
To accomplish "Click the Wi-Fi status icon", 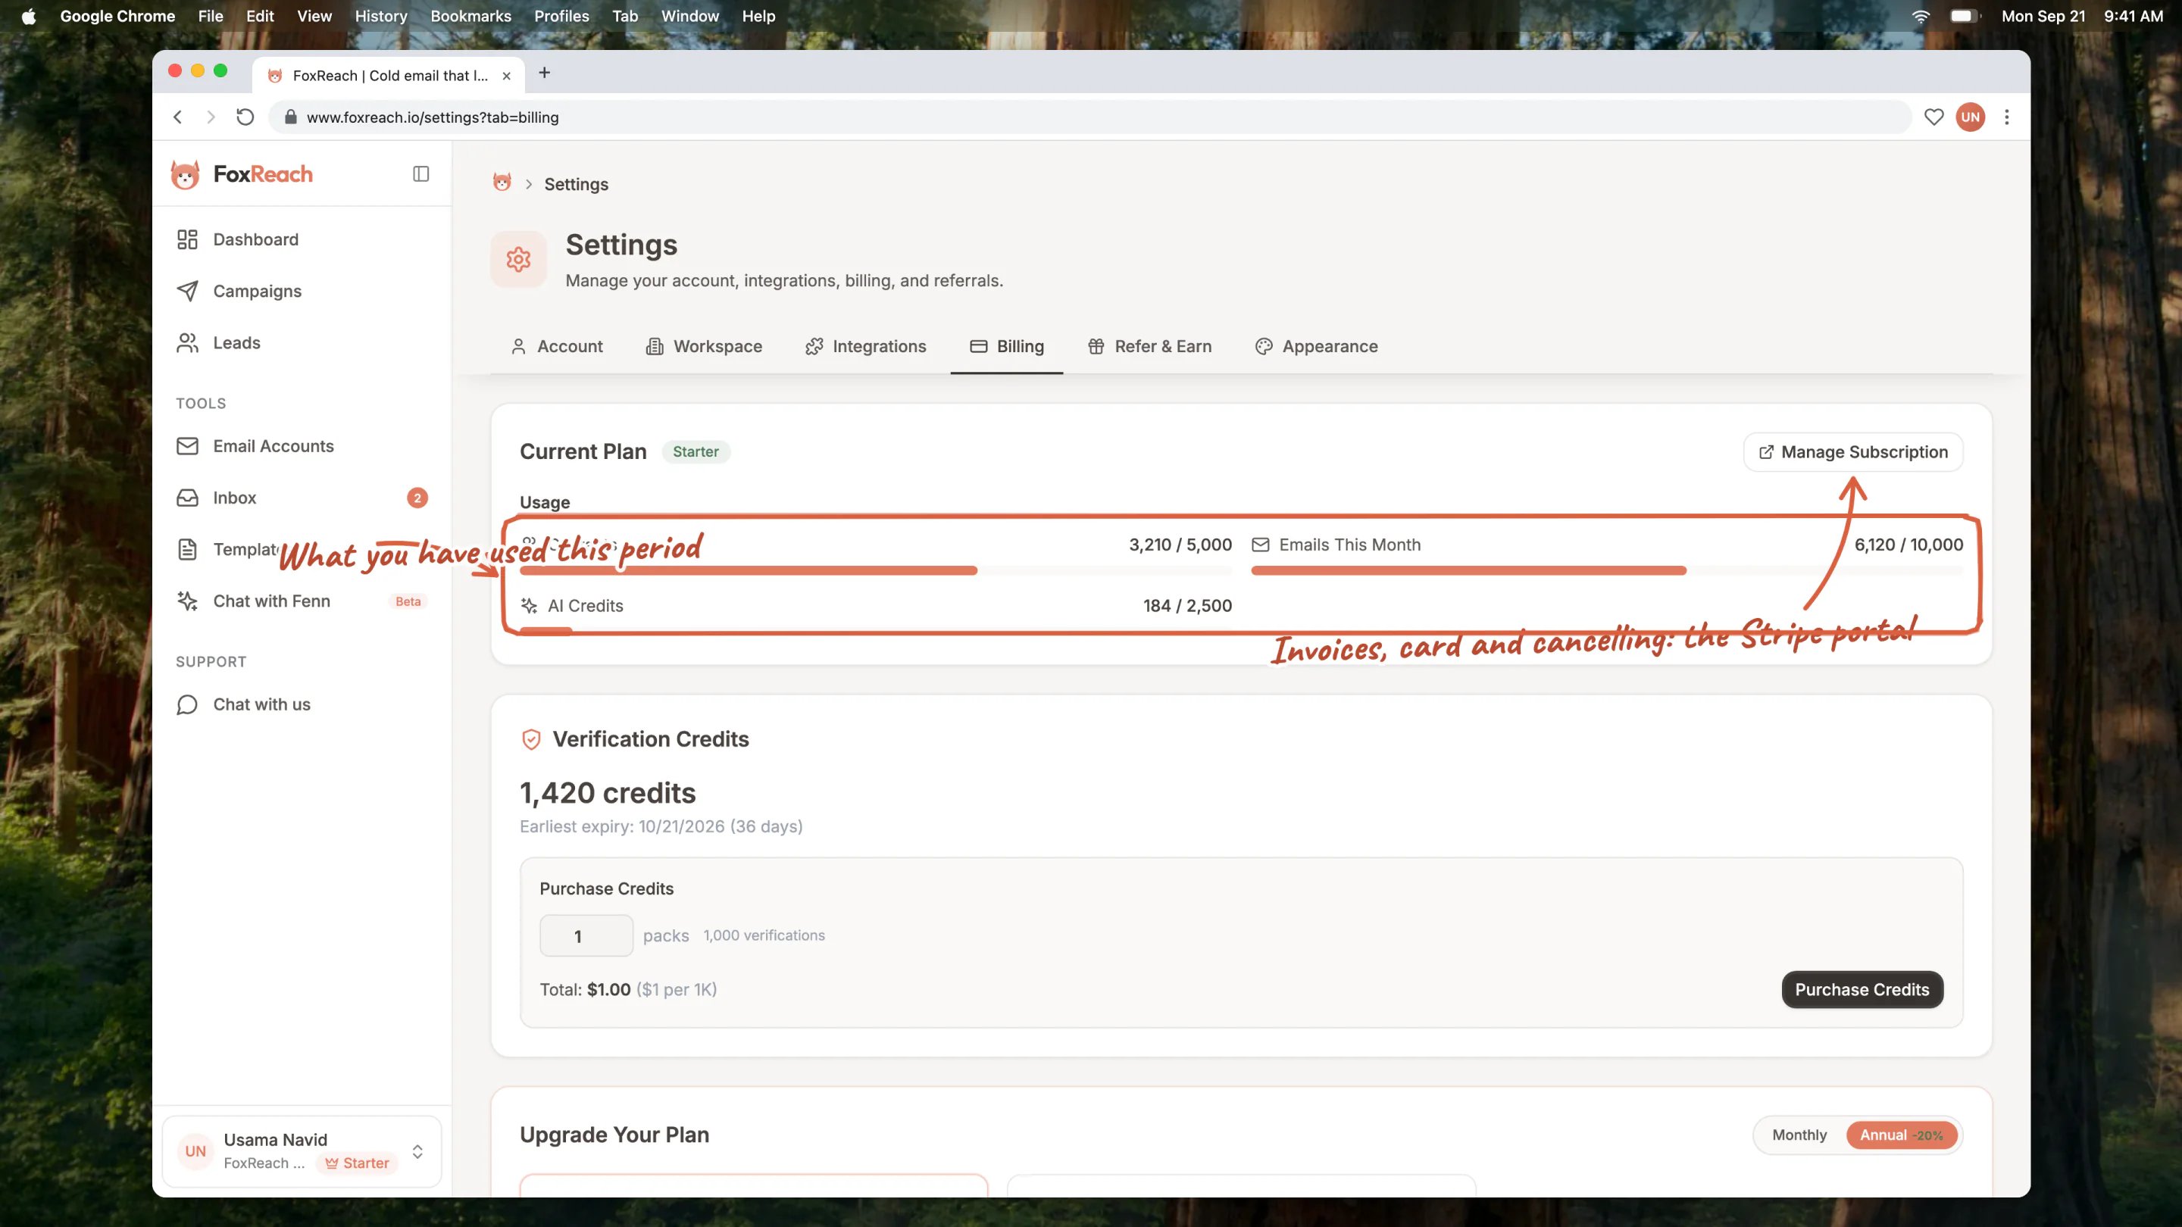I will tap(1921, 16).
